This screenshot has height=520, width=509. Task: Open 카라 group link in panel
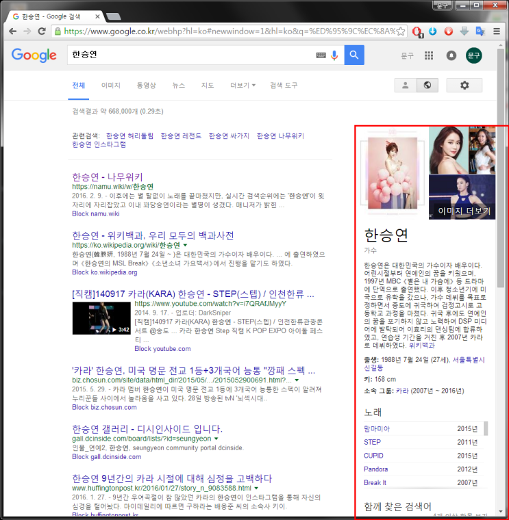pos(402,391)
